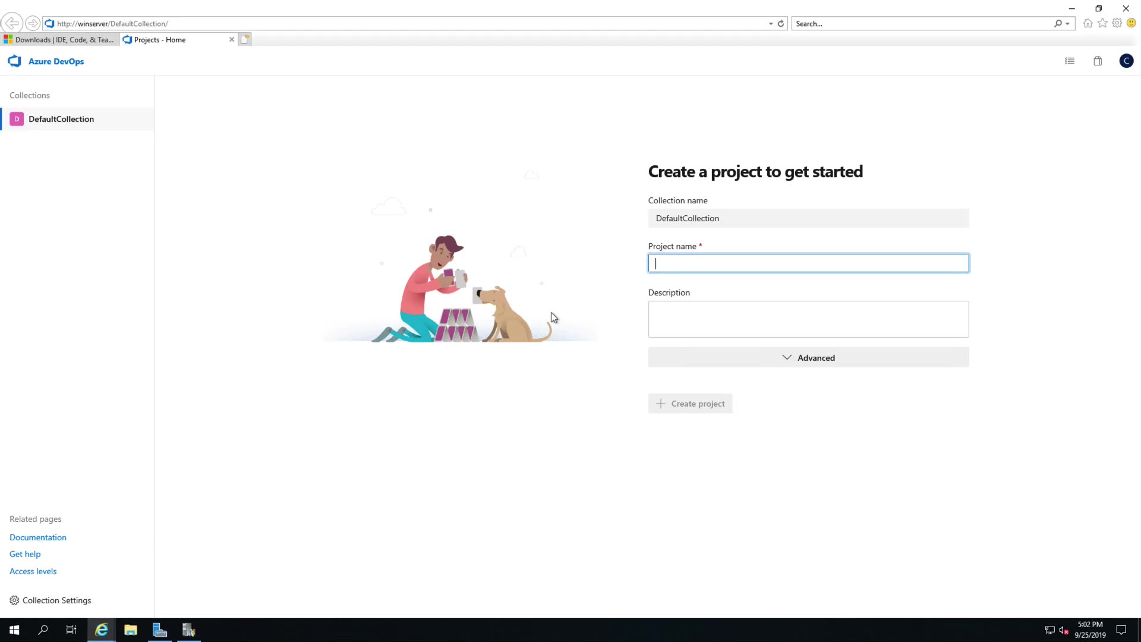
Task: Click the browser refresh icon
Action: 781,24
